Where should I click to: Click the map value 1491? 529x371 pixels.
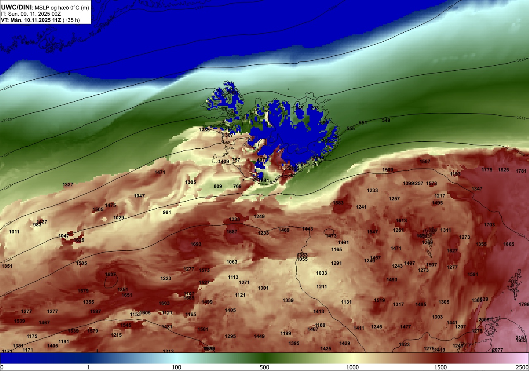[x=343, y=243]
